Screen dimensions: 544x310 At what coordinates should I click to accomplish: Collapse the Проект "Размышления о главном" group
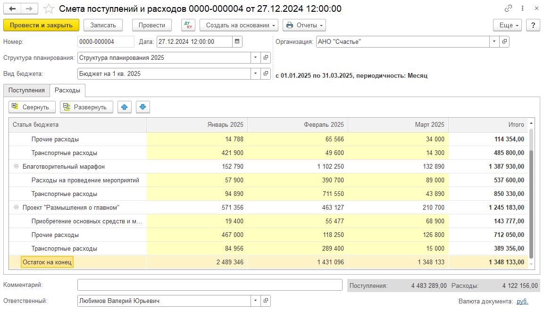click(x=17, y=208)
